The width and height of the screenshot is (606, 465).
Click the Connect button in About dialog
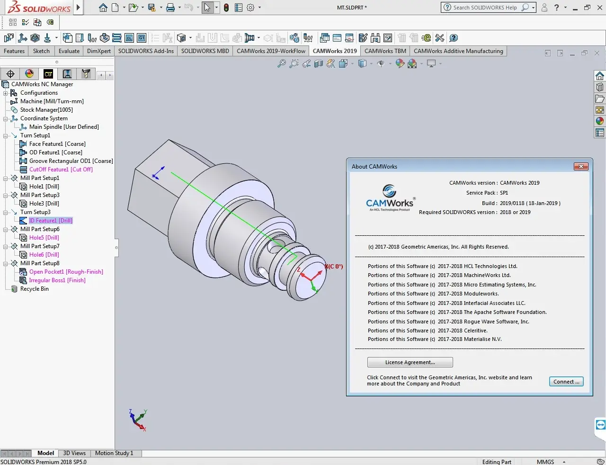[566, 382]
